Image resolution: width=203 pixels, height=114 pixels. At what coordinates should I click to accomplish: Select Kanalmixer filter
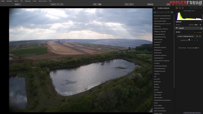pyautogui.click(x=157, y=82)
